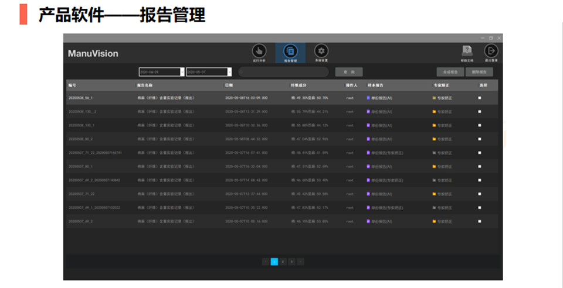The image size is (563, 288).
Task: Sort by the 纤维成分 column header
Action: (299, 85)
